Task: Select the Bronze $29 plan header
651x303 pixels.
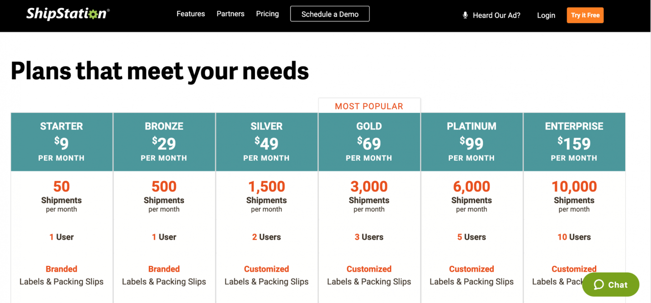Action: tap(164, 142)
